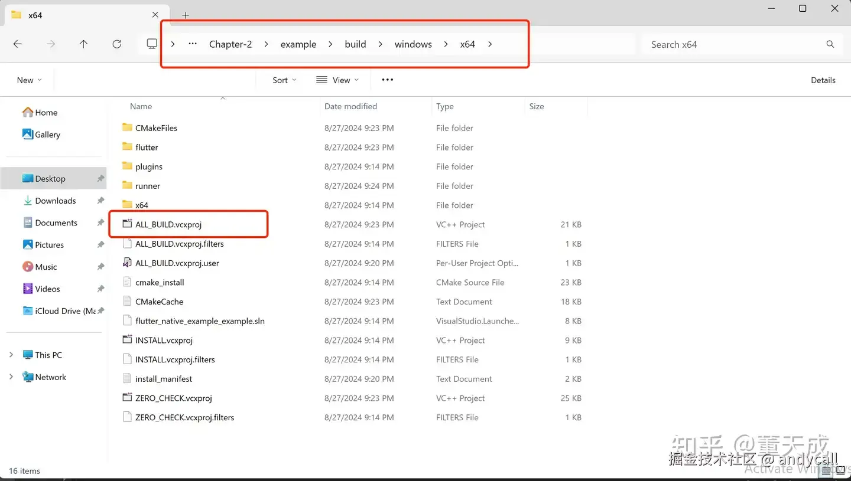Expand the Network tree node
Screen dimensions: 851x481
11,377
